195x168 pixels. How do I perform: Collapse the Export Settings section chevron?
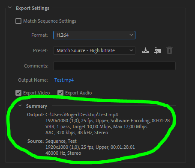click(10, 7)
